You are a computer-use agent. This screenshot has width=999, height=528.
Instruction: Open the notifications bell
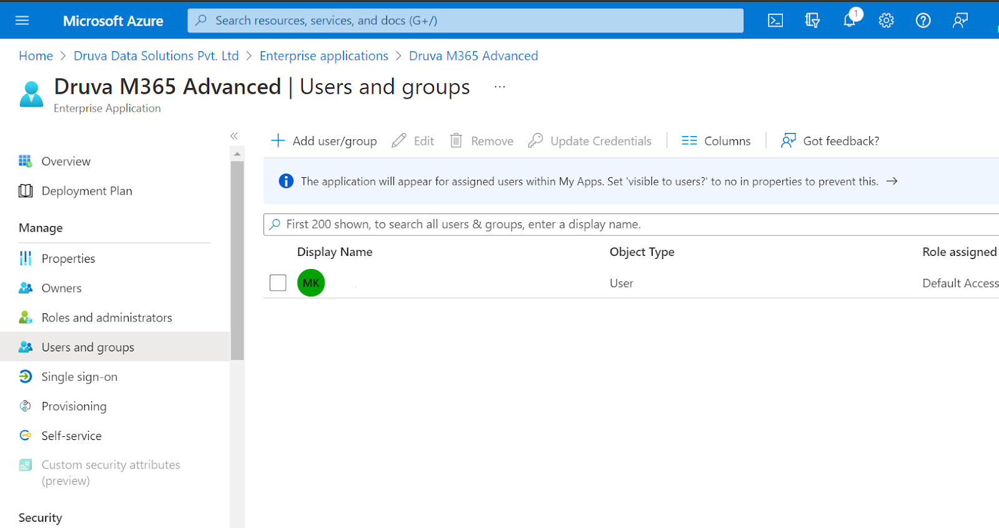click(849, 21)
